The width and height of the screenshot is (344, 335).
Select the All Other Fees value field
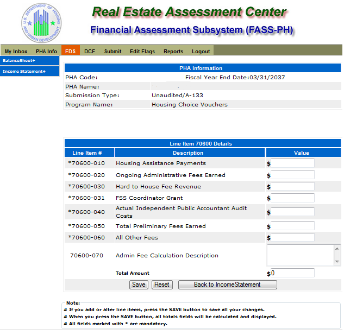coord(292,237)
